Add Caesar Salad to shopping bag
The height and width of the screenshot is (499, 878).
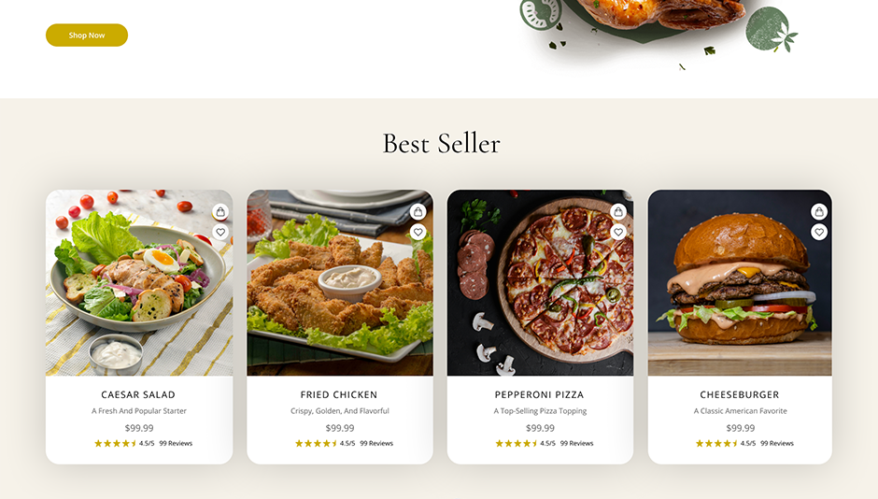pos(220,212)
